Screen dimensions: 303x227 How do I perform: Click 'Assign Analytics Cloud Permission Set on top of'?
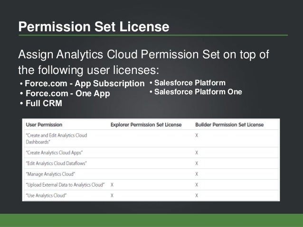point(143,54)
